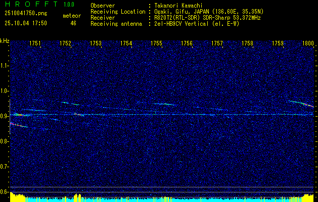
Task: Click the HROFFT program title
Action: coord(32,4)
